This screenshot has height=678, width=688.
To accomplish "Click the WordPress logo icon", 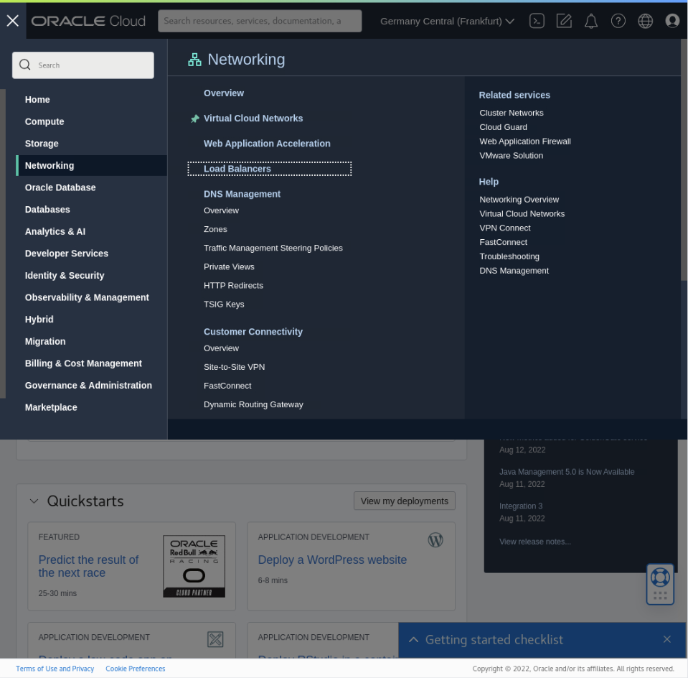I will (435, 540).
